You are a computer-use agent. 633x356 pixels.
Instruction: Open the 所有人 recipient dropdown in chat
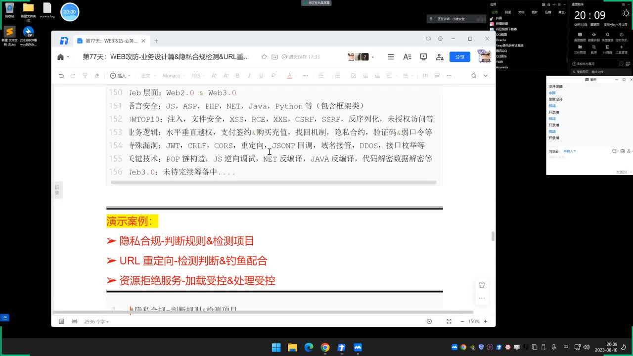tap(569, 151)
